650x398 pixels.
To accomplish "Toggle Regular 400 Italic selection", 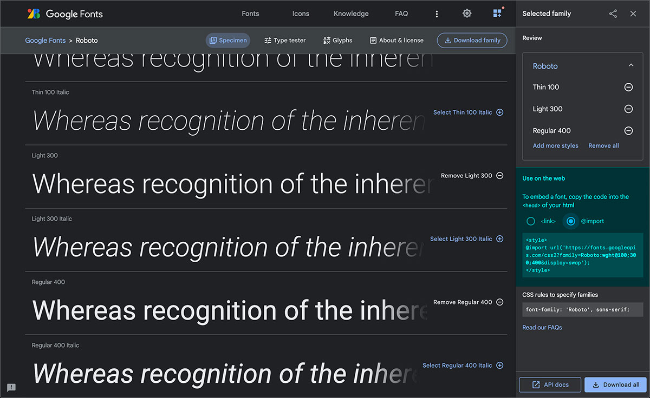I will (x=499, y=365).
